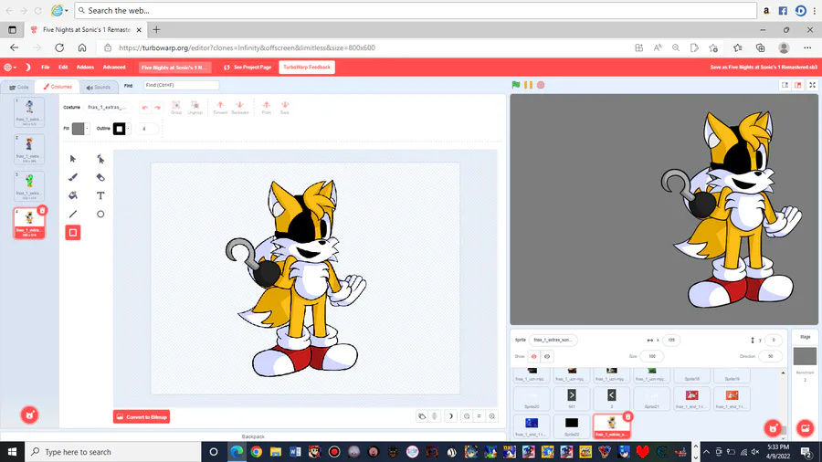Open Choose a Sprite button
Screen dimensions: 822x462
tap(773, 428)
